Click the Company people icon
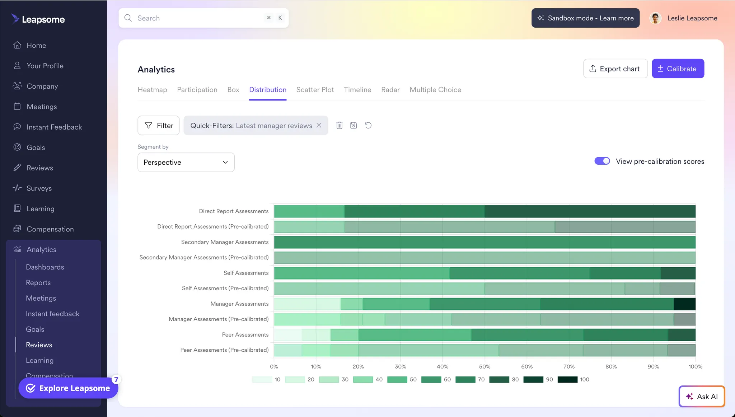 coord(17,86)
